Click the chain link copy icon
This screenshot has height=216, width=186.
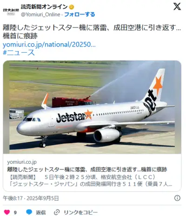(57, 212)
